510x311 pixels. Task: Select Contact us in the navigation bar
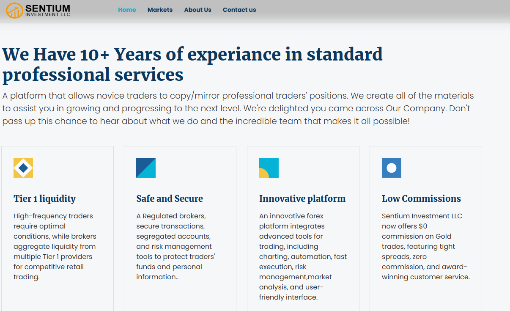[239, 10]
